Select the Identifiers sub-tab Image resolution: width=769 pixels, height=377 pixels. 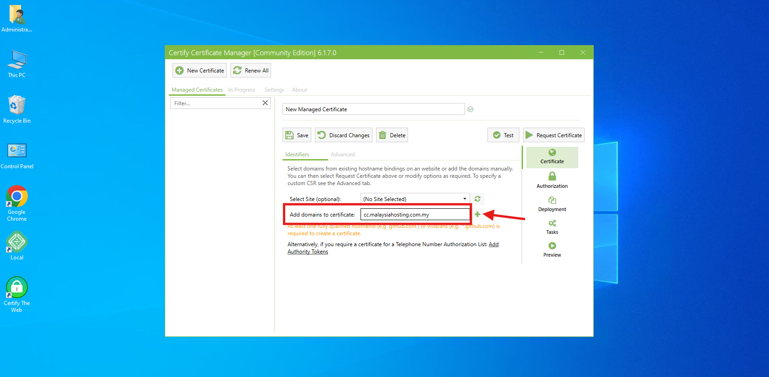[x=297, y=155]
